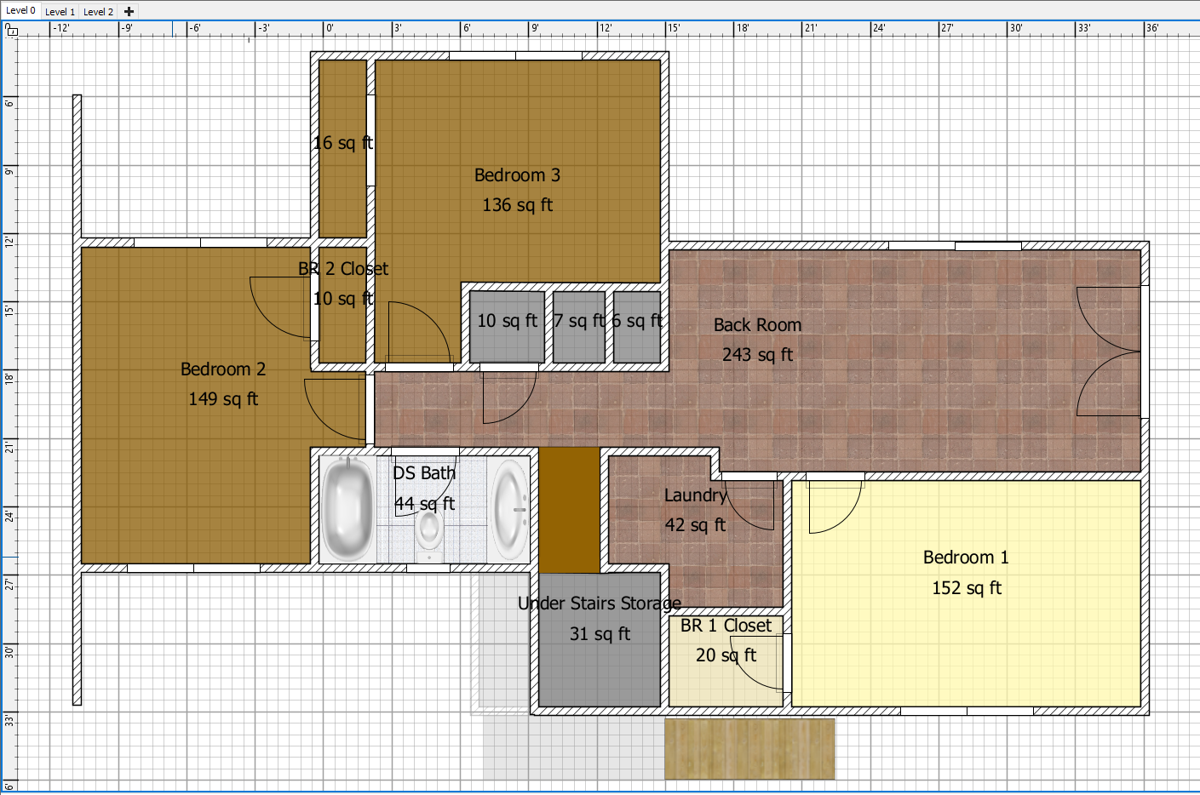Select the bathtub in DS Bath

pyautogui.click(x=347, y=508)
